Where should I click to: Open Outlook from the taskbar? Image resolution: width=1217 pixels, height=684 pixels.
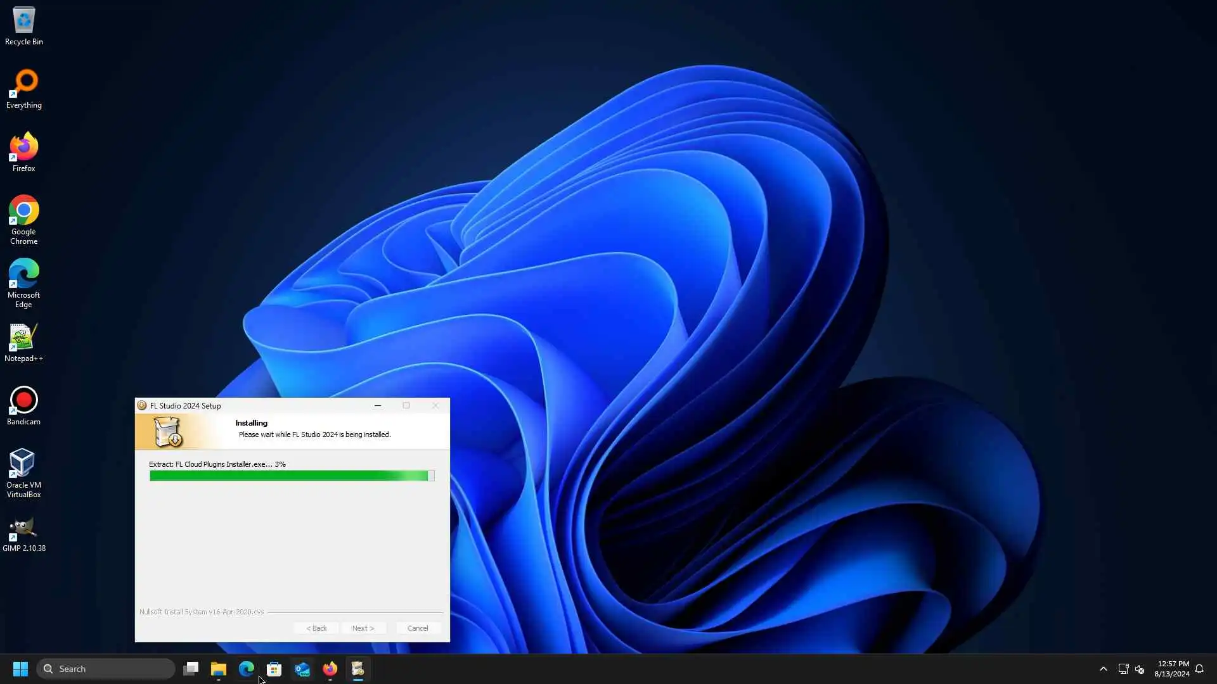302,669
